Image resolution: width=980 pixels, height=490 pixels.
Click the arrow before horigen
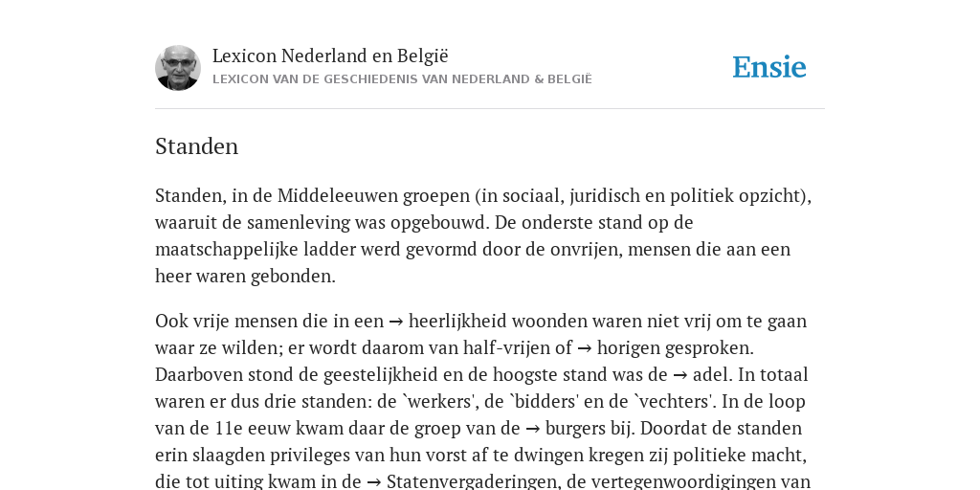tap(585, 348)
